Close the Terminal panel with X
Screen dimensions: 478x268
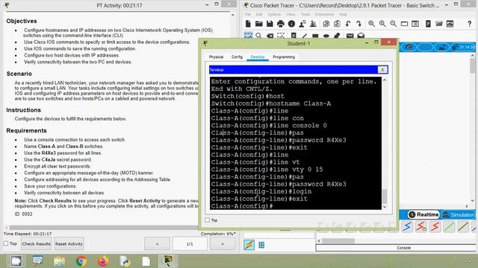click(x=382, y=69)
